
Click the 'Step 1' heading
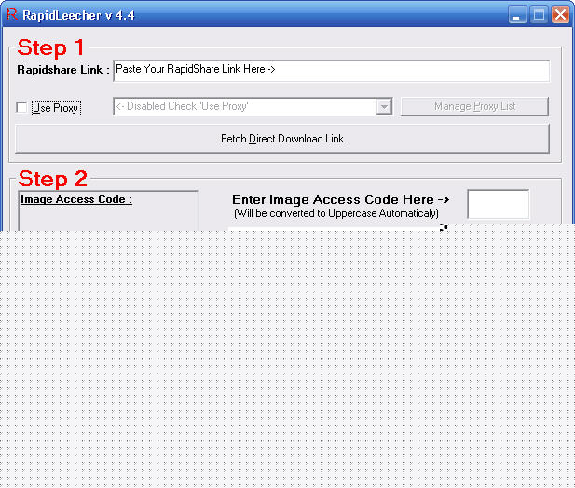[51, 47]
